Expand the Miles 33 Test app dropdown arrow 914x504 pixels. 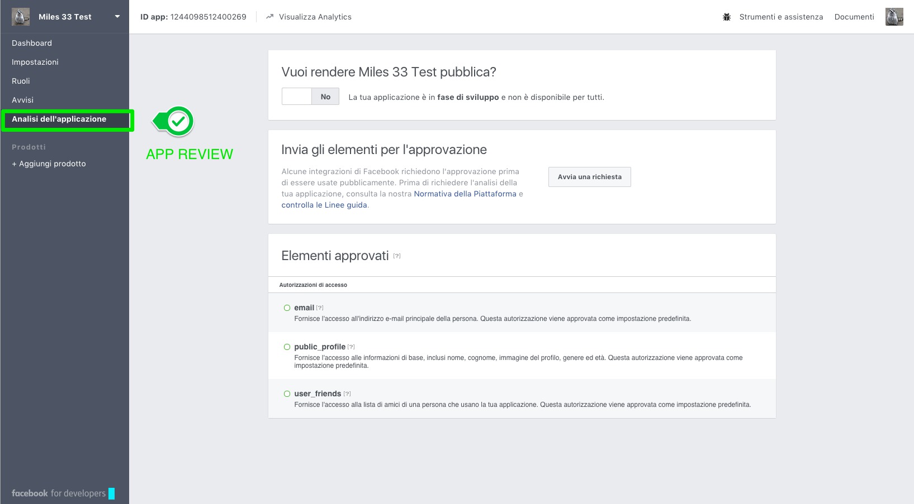117,17
